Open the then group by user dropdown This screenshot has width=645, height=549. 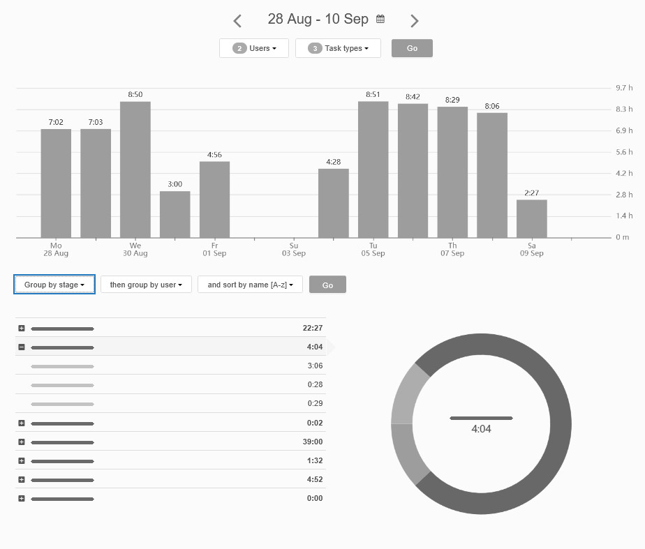(145, 284)
